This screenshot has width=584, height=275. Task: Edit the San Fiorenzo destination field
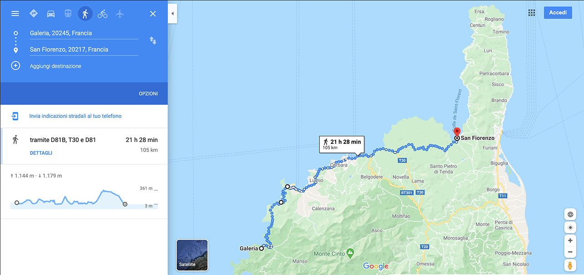tap(84, 49)
